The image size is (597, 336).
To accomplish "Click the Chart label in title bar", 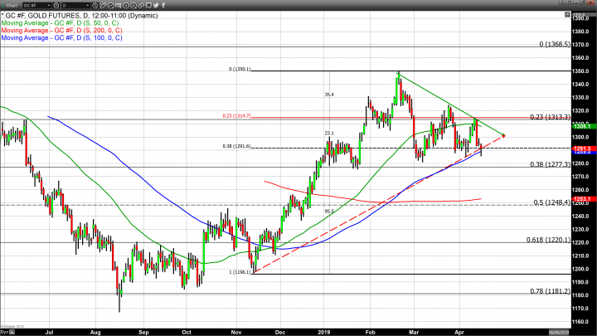I will click(12, 6).
